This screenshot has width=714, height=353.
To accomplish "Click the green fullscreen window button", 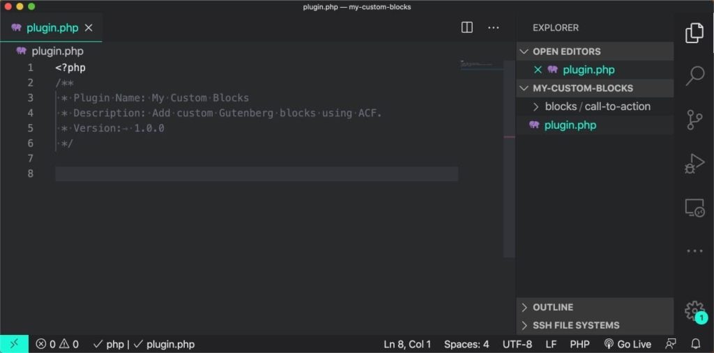I will [x=31, y=7].
